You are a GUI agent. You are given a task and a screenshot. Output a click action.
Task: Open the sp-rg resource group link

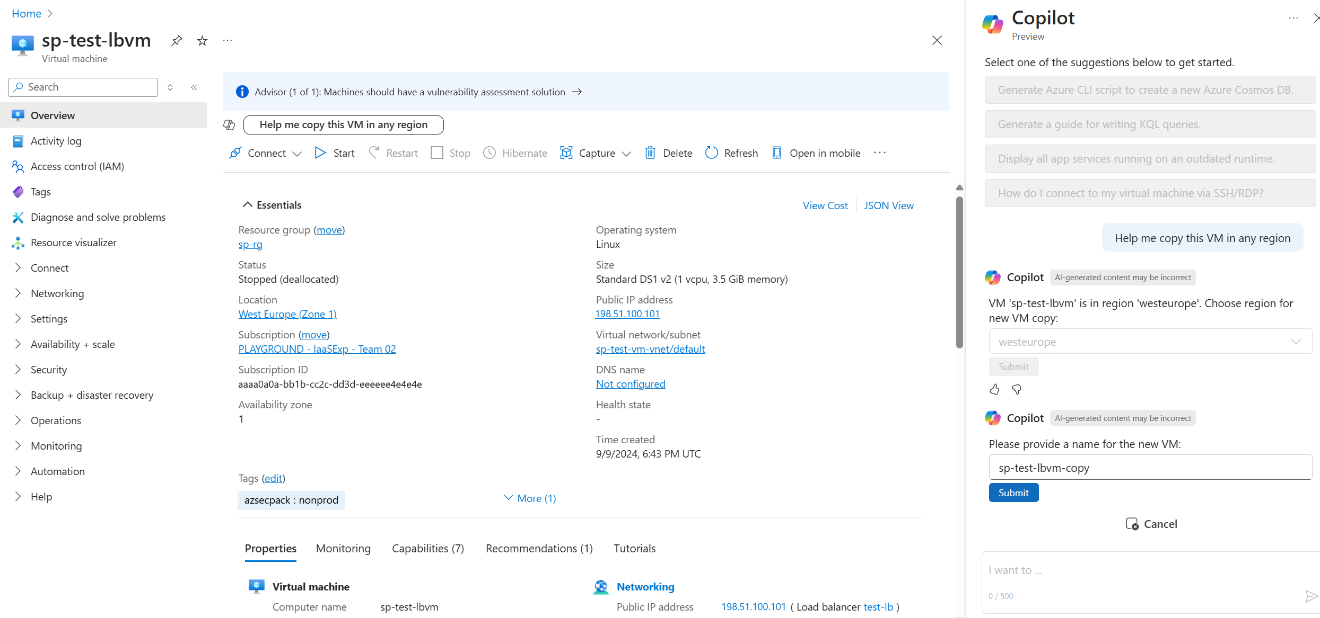[x=250, y=244]
